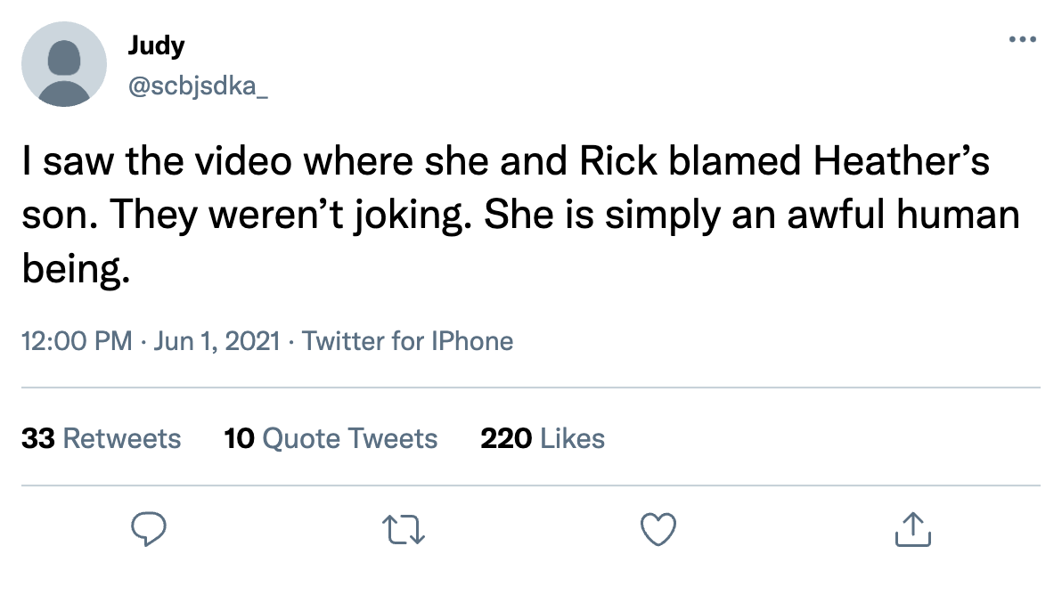Open the 10 Quote Tweets list

tap(331, 438)
